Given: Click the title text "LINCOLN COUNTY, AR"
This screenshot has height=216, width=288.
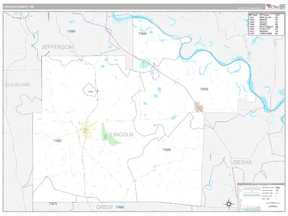Looking at the screenshot, I should (18, 7).
